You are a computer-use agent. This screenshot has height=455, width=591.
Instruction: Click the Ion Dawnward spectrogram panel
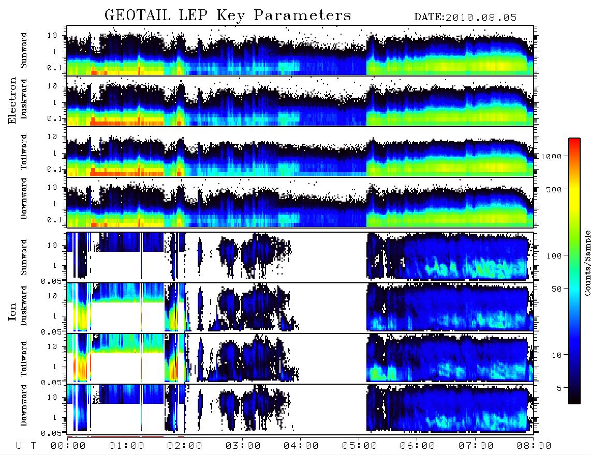click(x=300, y=409)
